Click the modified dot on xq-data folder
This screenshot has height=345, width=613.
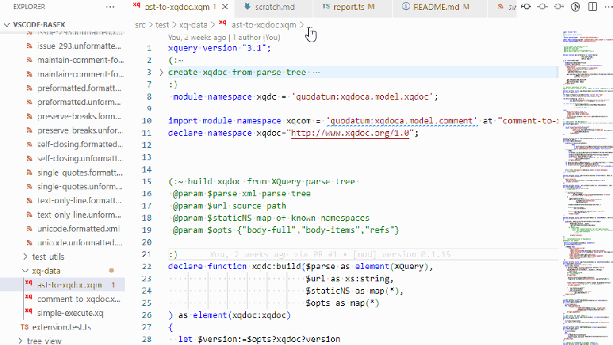coord(111,271)
